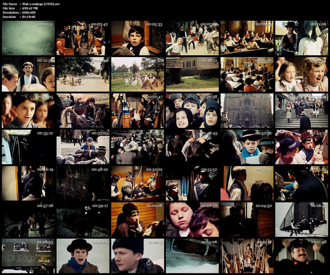Image resolution: width=330 pixels, height=275 pixels.
Task: Select the thumbnail stamped 00:40:45
Action: point(192,147)
